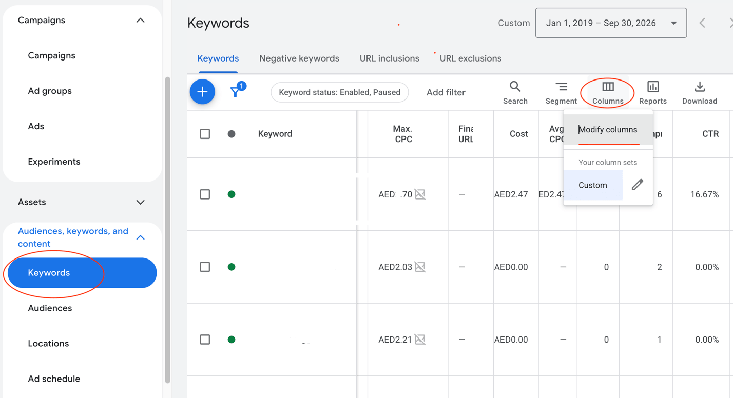Select the Custom column set
This screenshot has height=398, width=733.
pyautogui.click(x=593, y=185)
